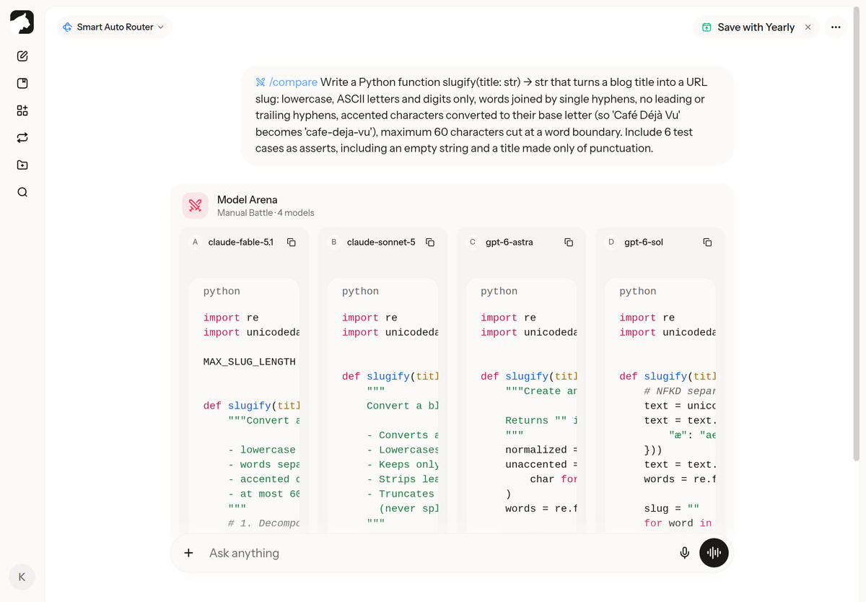Click the C badge on the third model column
Image resolution: width=866 pixels, height=602 pixels.
click(472, 243)
